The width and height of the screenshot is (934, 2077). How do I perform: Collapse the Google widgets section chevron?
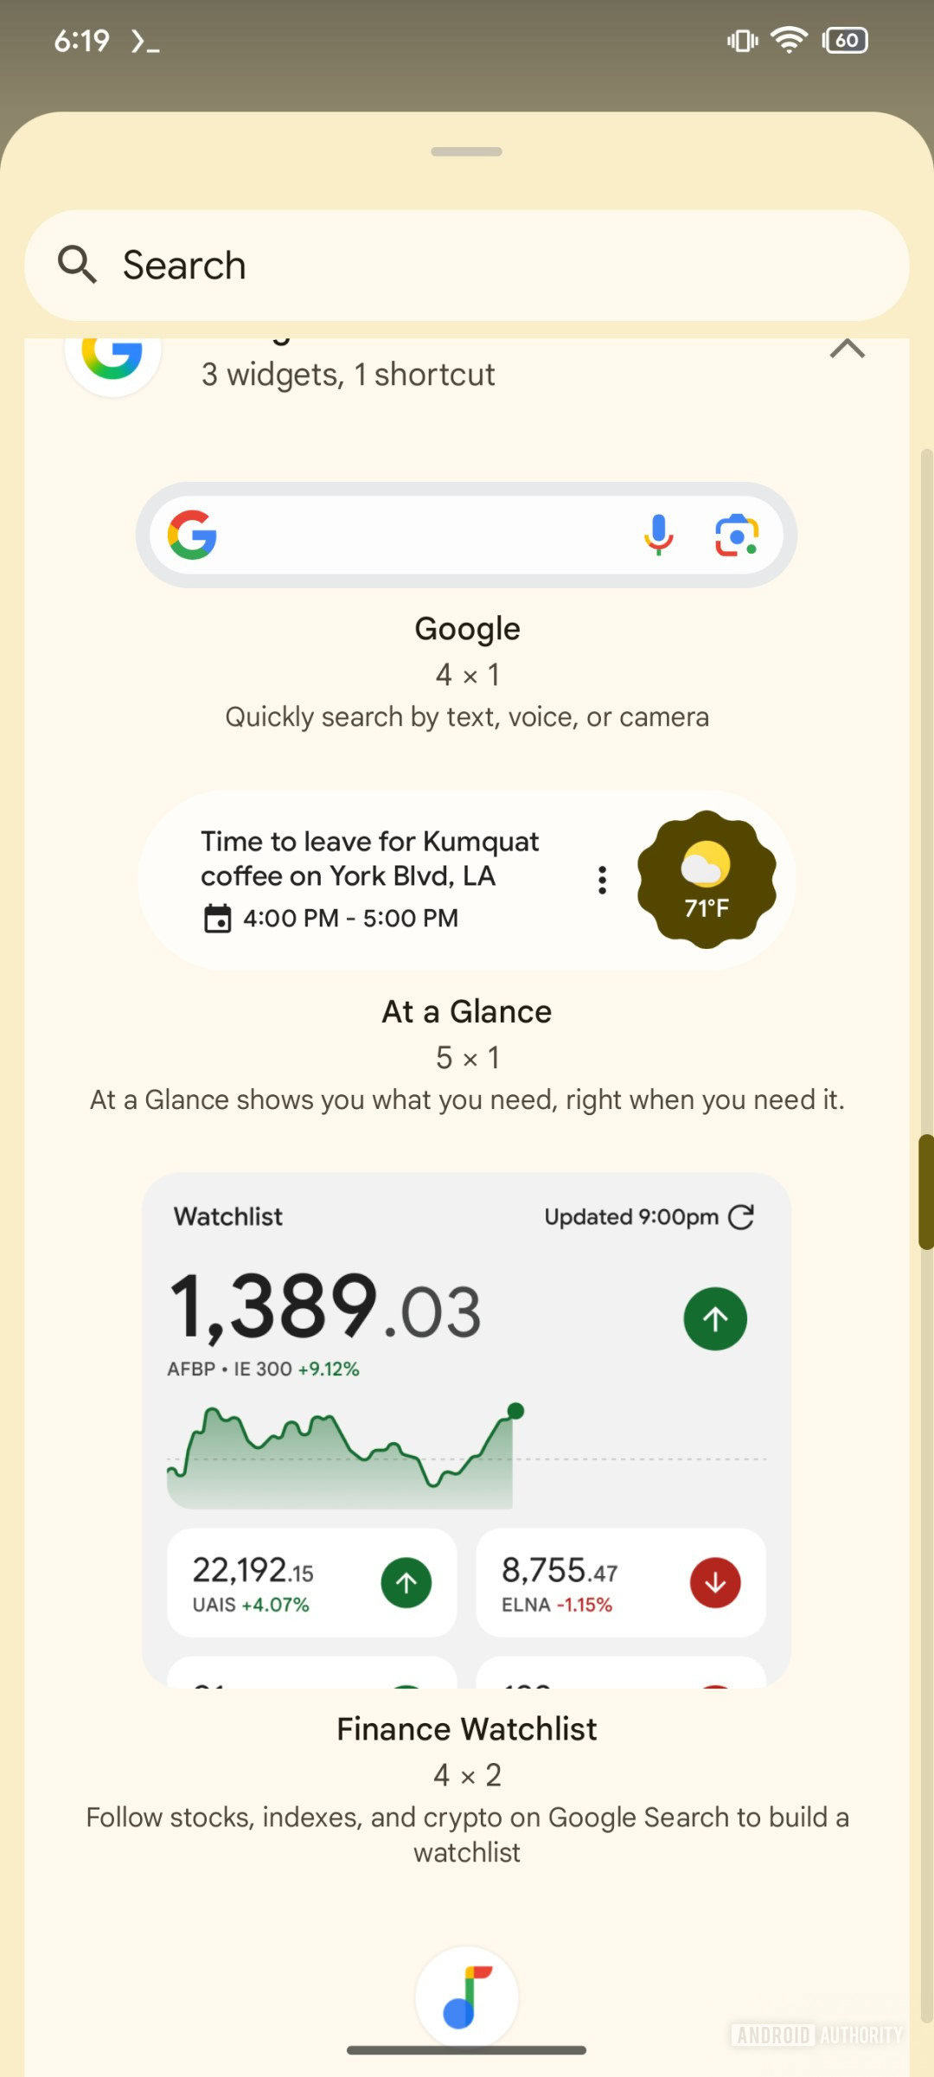(x=847, y=349)
